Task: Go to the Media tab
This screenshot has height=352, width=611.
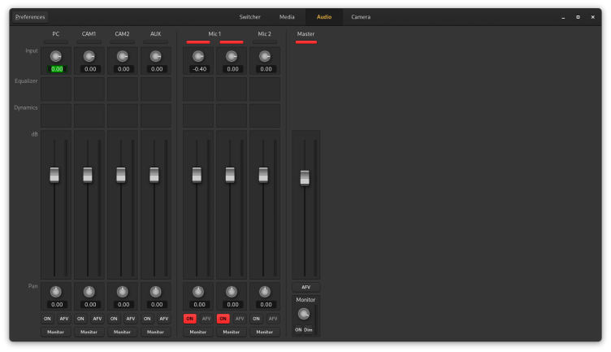Action: coord(287,16)
